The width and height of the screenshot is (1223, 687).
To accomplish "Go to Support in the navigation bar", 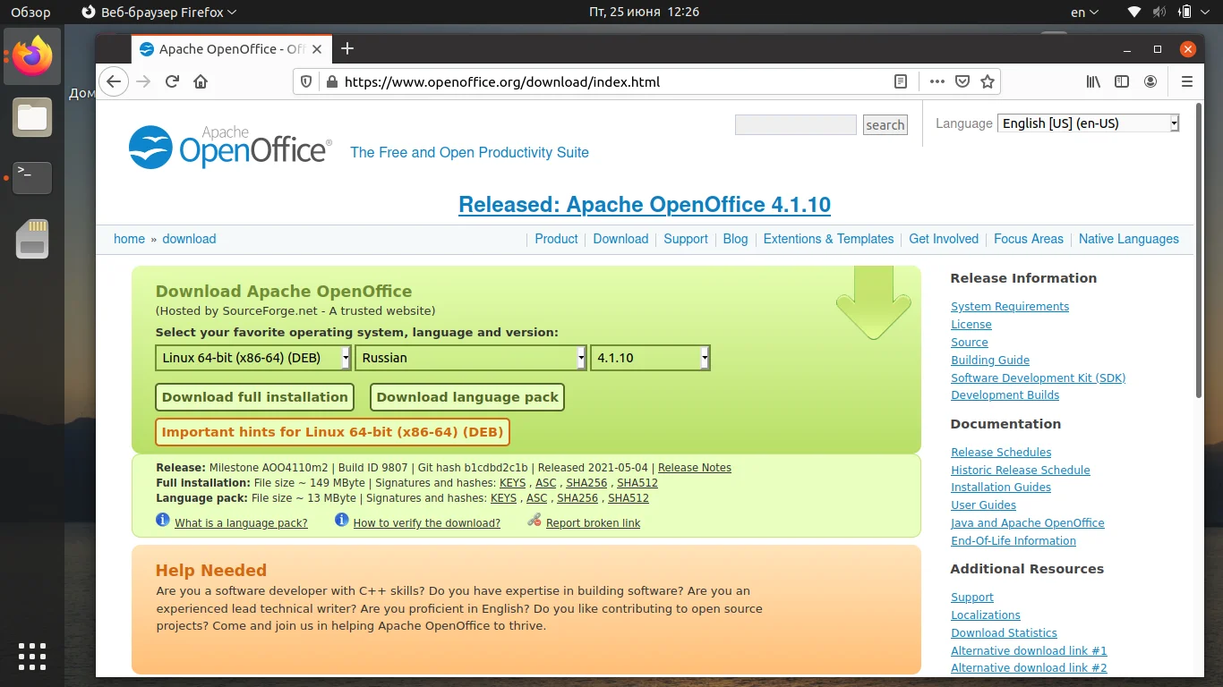I will coord(686,239).
